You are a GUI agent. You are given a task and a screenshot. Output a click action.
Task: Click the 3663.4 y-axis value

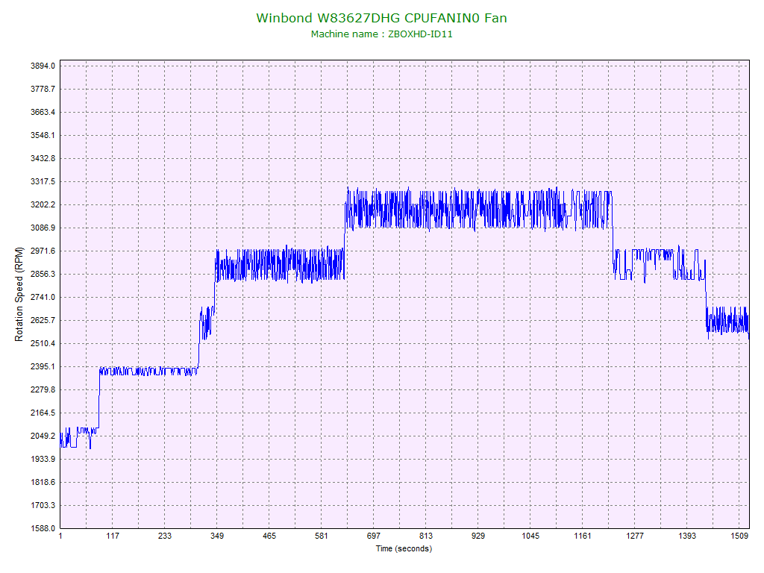click(x=43, y=112)
